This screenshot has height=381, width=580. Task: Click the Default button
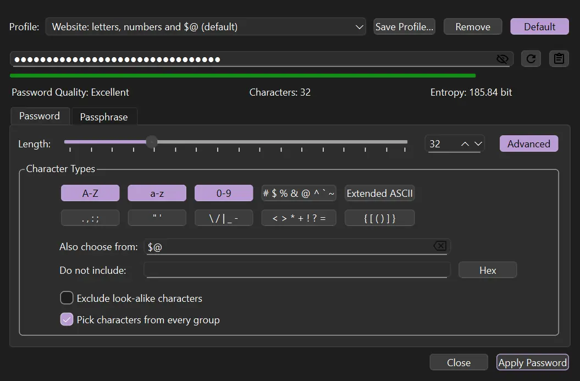[540, 26]
